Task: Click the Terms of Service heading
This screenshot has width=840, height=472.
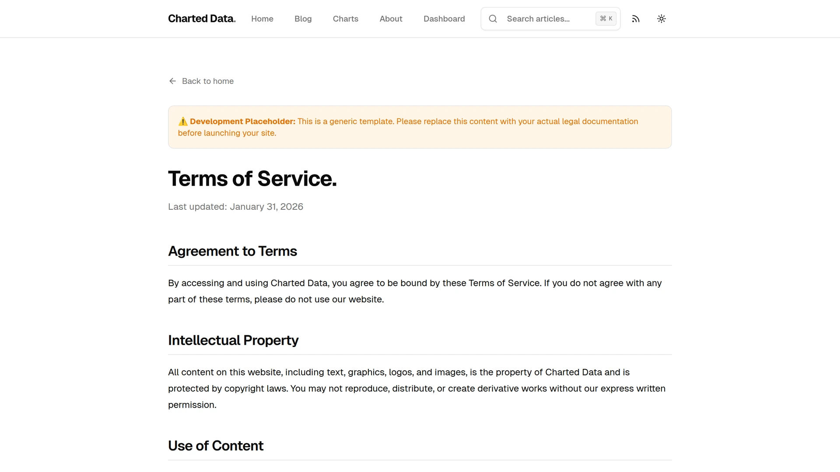Action: pyautogui.click(x=252, y=179)
